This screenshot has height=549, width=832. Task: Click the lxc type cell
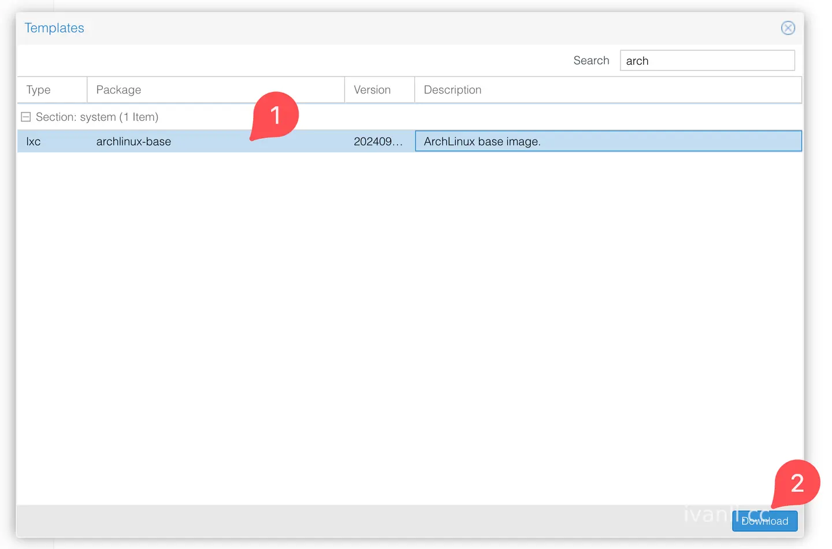(52, 142)
